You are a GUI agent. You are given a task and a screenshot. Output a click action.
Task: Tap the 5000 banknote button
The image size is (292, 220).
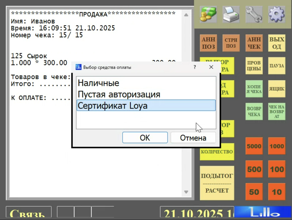coord(254,146)
